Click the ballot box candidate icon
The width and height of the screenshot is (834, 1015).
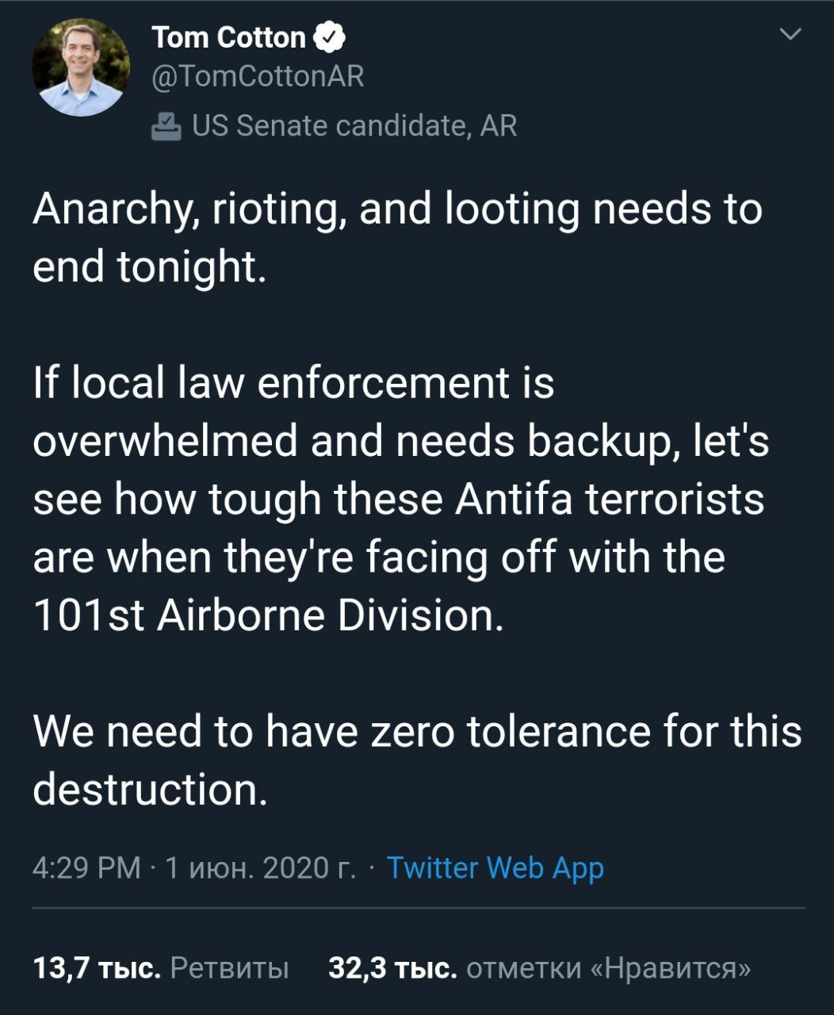pos(164,125)
